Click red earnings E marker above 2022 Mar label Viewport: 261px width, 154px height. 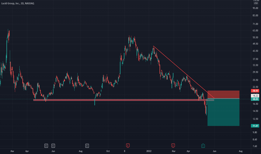(173, 146)
